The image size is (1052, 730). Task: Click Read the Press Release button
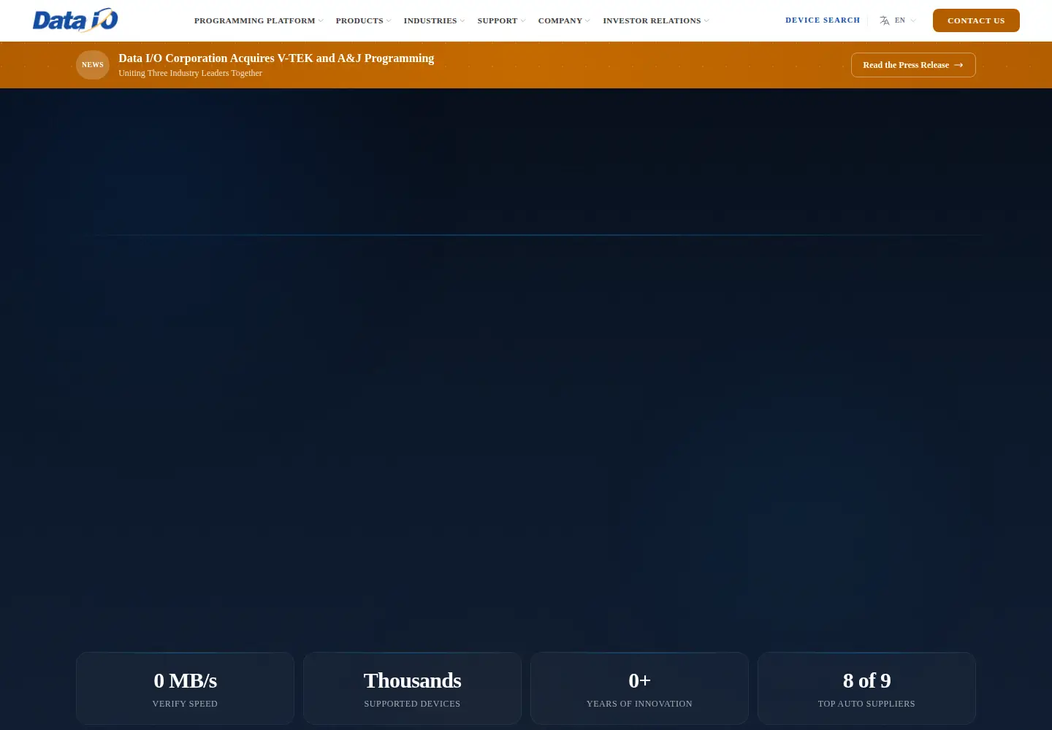[913, 65]
